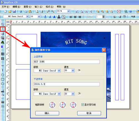
Task: Open the lower text size dropdown
Action: pyautogui.click(x=73, y=94)
